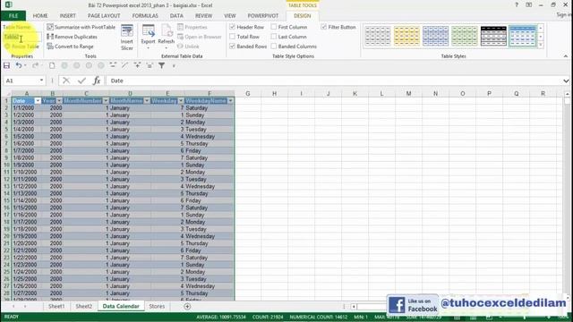The width and height of the screenshot is (573, 322).
Task: Switch to FORMULAS ribbon tab
Action: coord(145,16)
